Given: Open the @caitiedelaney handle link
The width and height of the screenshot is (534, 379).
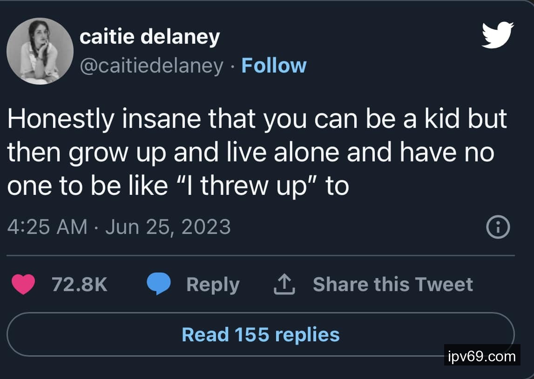Looking at the screenshot, I should [x=151, y=66].
